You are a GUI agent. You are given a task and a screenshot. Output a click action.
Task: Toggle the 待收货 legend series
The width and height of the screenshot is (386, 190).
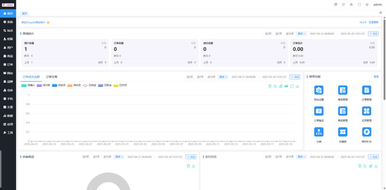tap(74, 85)
